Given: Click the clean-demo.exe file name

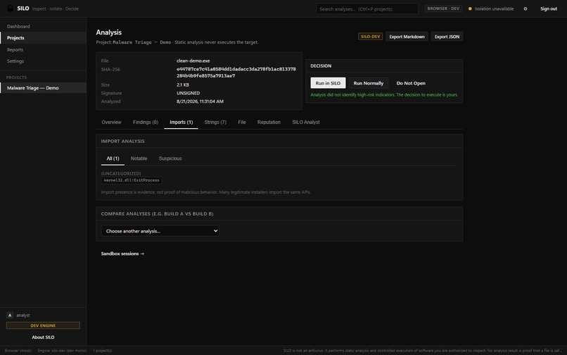Looking at the screenshot, I should click(193, 61).
